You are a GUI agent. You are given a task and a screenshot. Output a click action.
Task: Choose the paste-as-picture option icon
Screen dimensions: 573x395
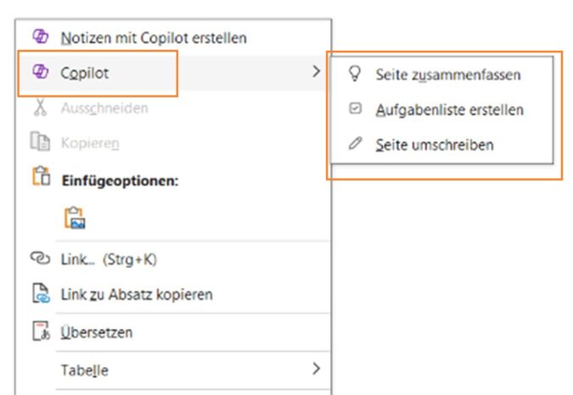point(75,218)
